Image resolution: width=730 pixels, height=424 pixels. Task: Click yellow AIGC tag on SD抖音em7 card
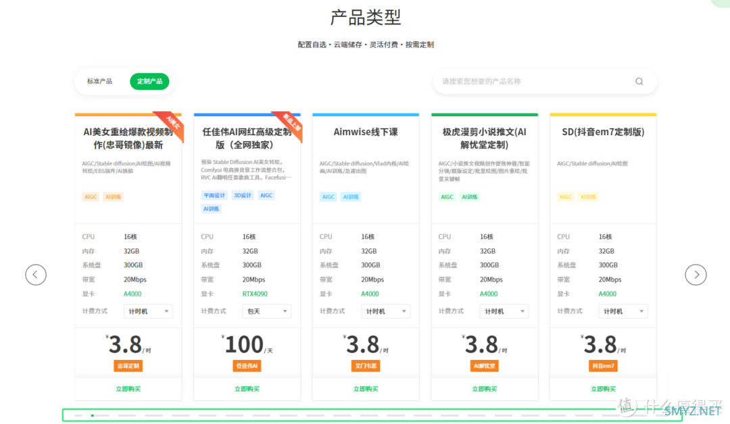pos(566,196)
